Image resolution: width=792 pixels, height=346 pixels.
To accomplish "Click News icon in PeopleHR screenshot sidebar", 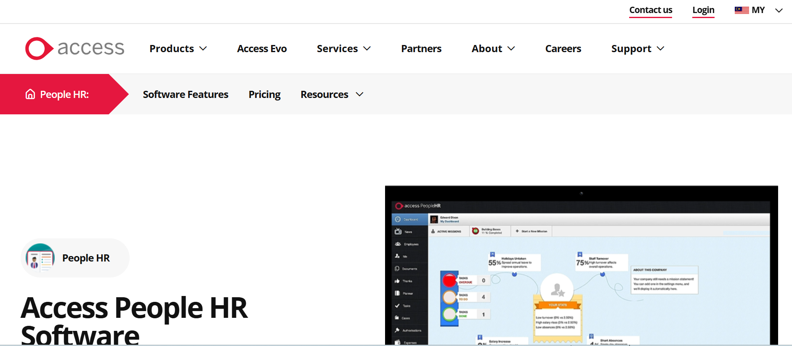I will (398, 232).
